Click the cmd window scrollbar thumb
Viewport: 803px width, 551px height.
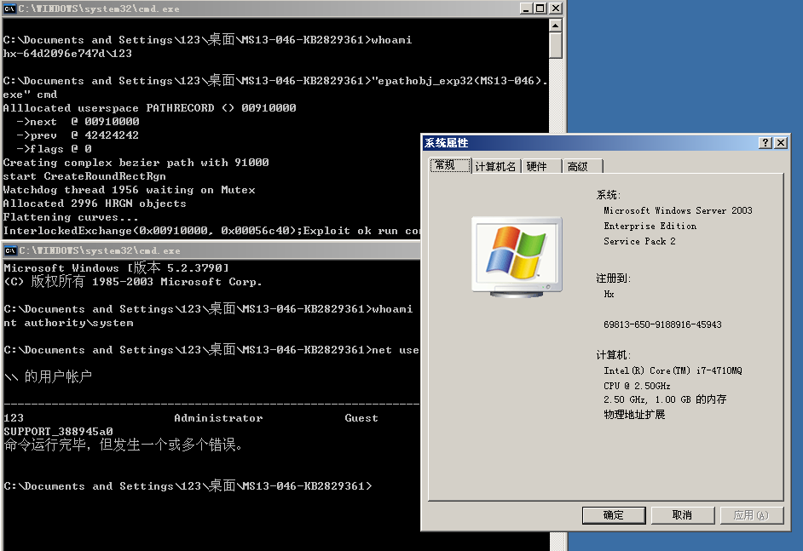click(x=556, y=44)
